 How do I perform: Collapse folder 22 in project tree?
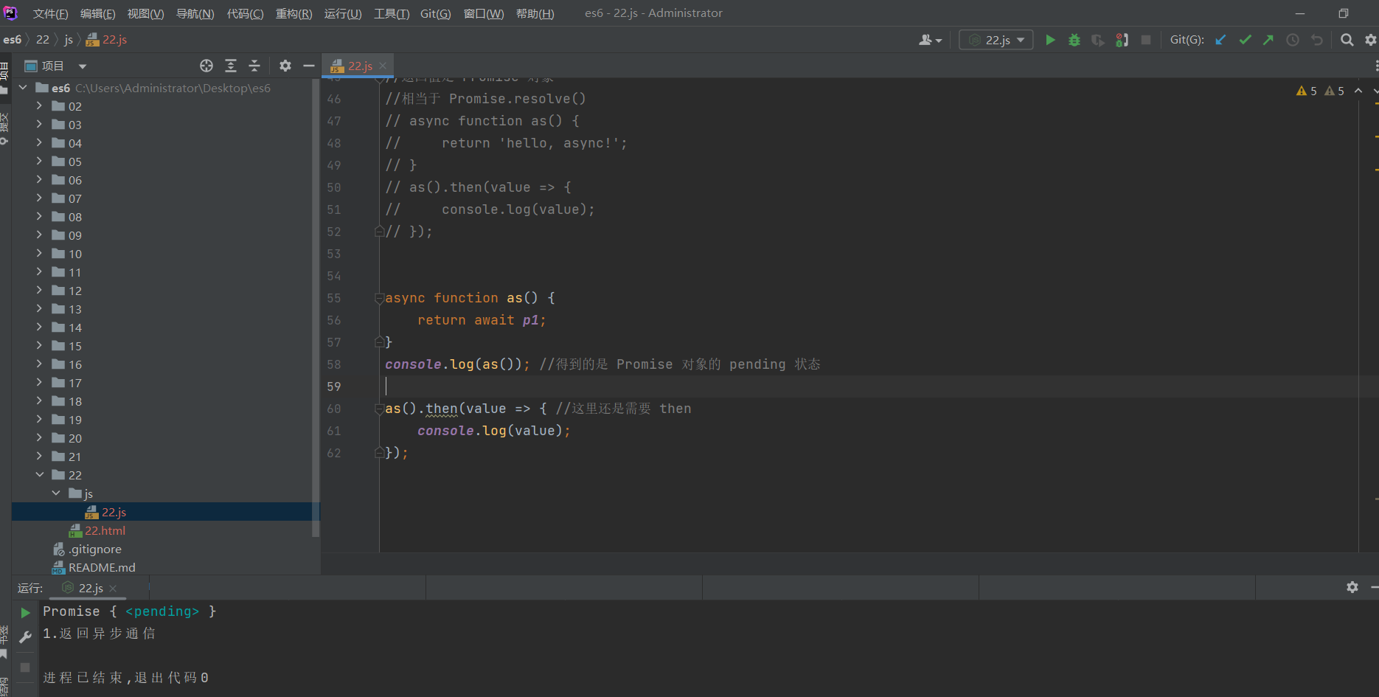coord(39,475)
